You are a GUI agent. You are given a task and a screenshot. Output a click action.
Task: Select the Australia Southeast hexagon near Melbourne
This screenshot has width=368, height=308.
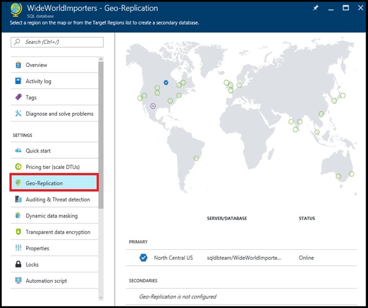click(x=338, y=176)
